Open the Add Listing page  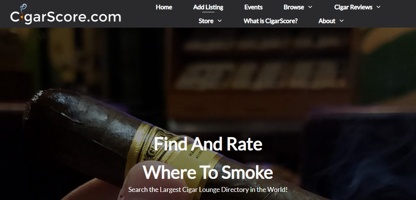208,7
